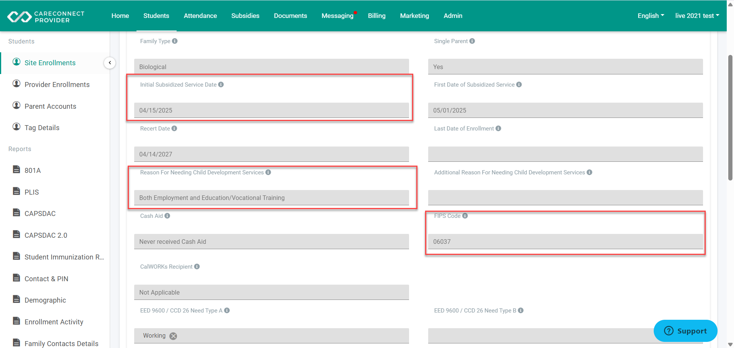Open the CalWORKs Recipient Not Applicable field
The width and height of the screenshot is (734, 348).
click(x=271, y=292)
